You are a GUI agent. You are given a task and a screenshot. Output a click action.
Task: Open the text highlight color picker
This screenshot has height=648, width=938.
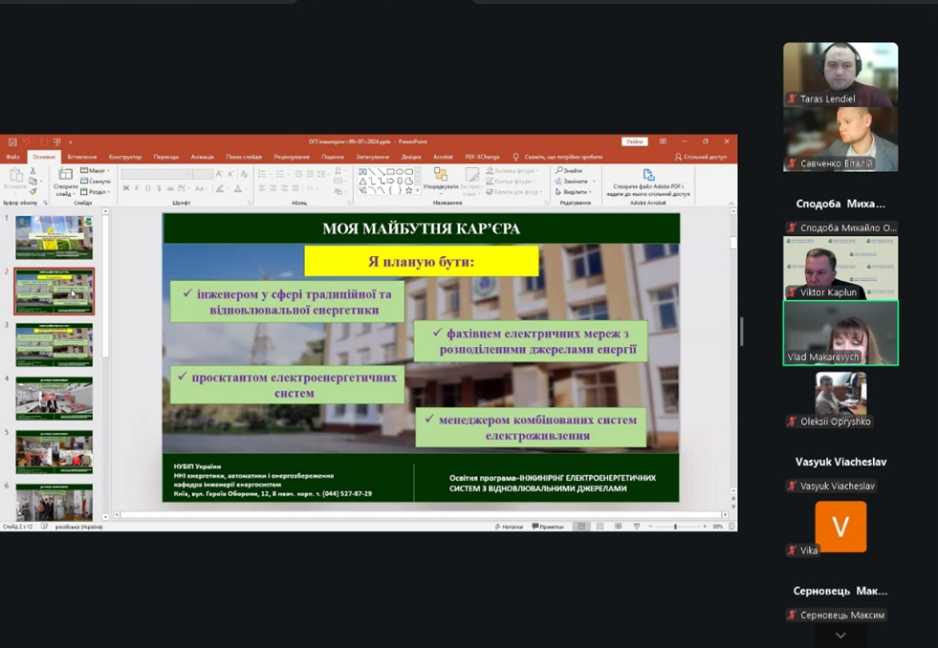(221, 188)
